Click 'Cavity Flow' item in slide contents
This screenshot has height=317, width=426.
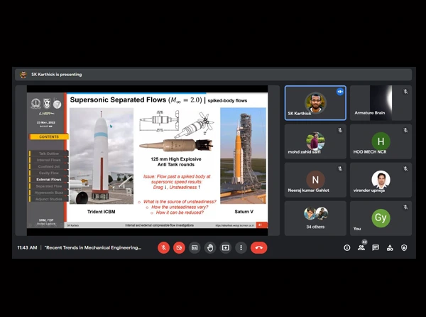coord(49,173)
